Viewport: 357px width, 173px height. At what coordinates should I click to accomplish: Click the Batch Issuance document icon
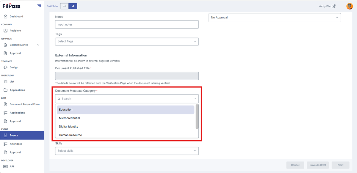coord(5,45)
